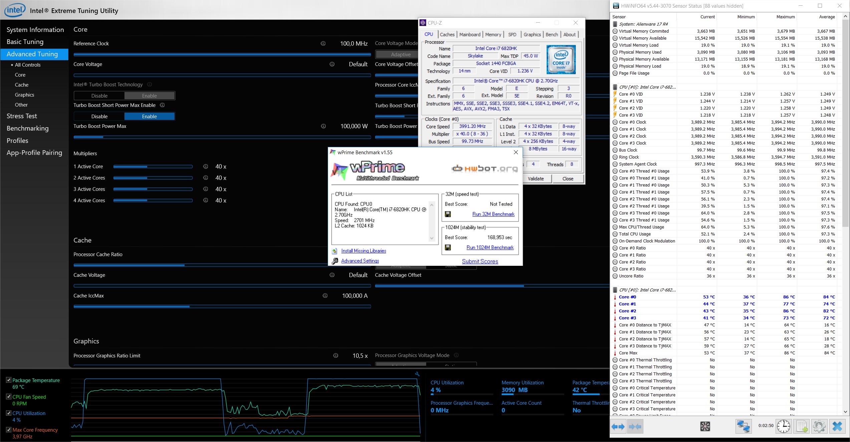This screenshot has width=850, height=442.
Task: Click the Run 1024M Benchmark link
Action: point(490,247)
